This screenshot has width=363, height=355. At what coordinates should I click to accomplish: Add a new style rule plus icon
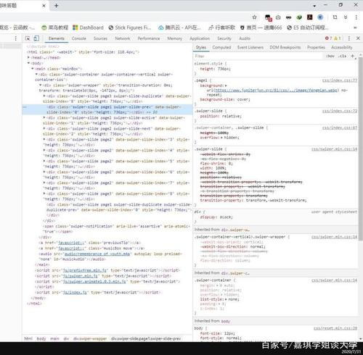click(353, 56)
